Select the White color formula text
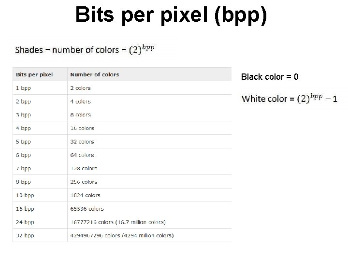This screenshot has height=261, width=348. coord(289,99)
